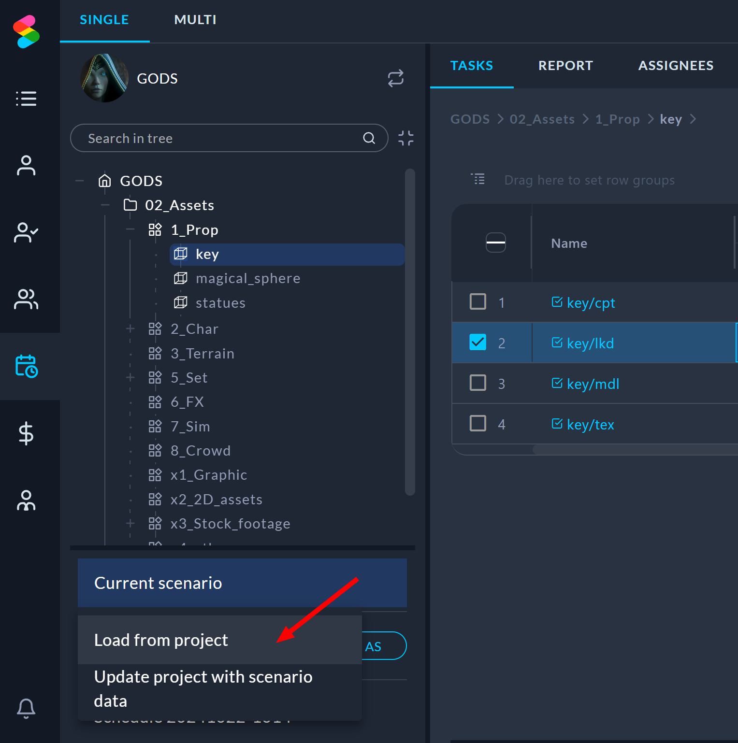Select the key asset in tree
This screenshot has width=738, height=743.
(287, 254)
